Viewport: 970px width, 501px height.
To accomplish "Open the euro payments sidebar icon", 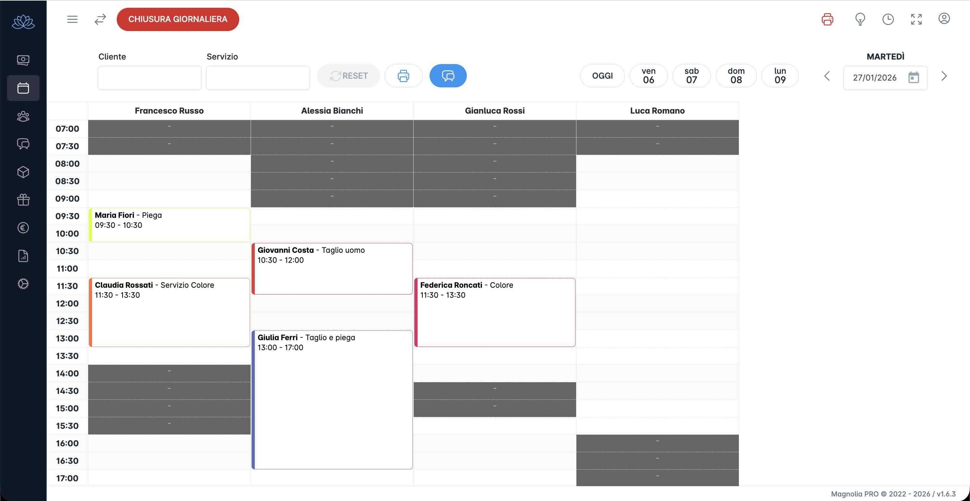I will pyautogui.click(x=23, y=228).
